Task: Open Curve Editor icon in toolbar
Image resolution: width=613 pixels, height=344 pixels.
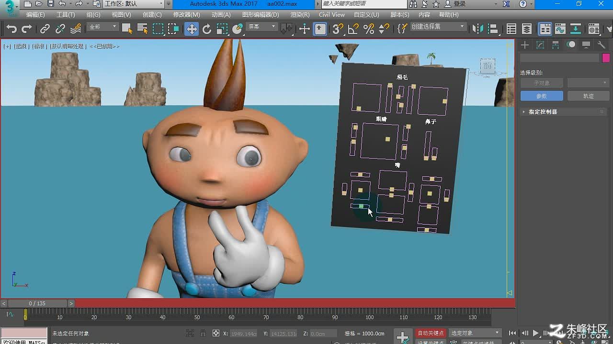Action: (x=560, y=29)
